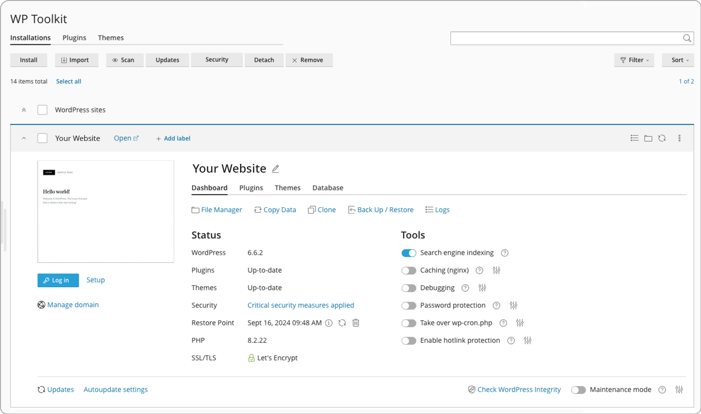Turn on Debugging toggle

[409, 288]
